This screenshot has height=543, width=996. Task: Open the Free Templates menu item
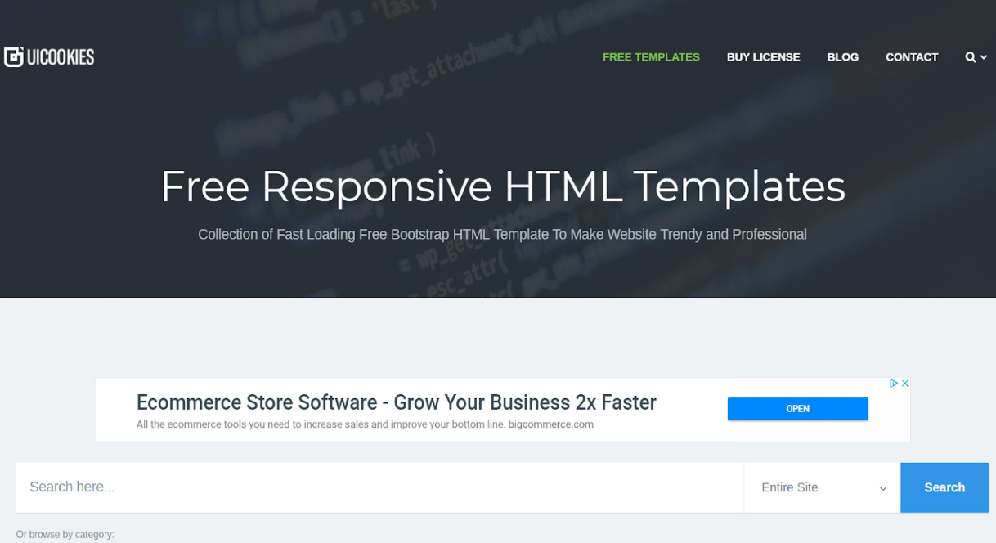tap(651, 57)
